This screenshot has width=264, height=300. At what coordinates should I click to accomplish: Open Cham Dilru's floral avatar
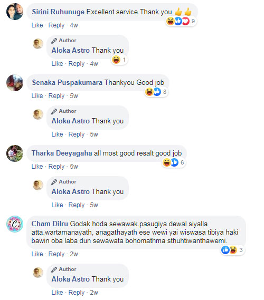click(x=15, y=224)
